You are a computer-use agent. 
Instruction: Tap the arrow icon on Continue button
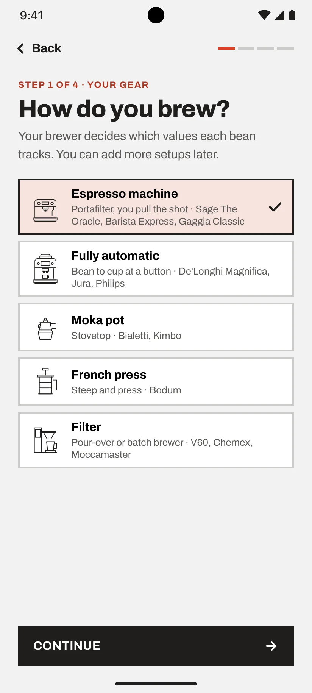(x=271, y=646)
